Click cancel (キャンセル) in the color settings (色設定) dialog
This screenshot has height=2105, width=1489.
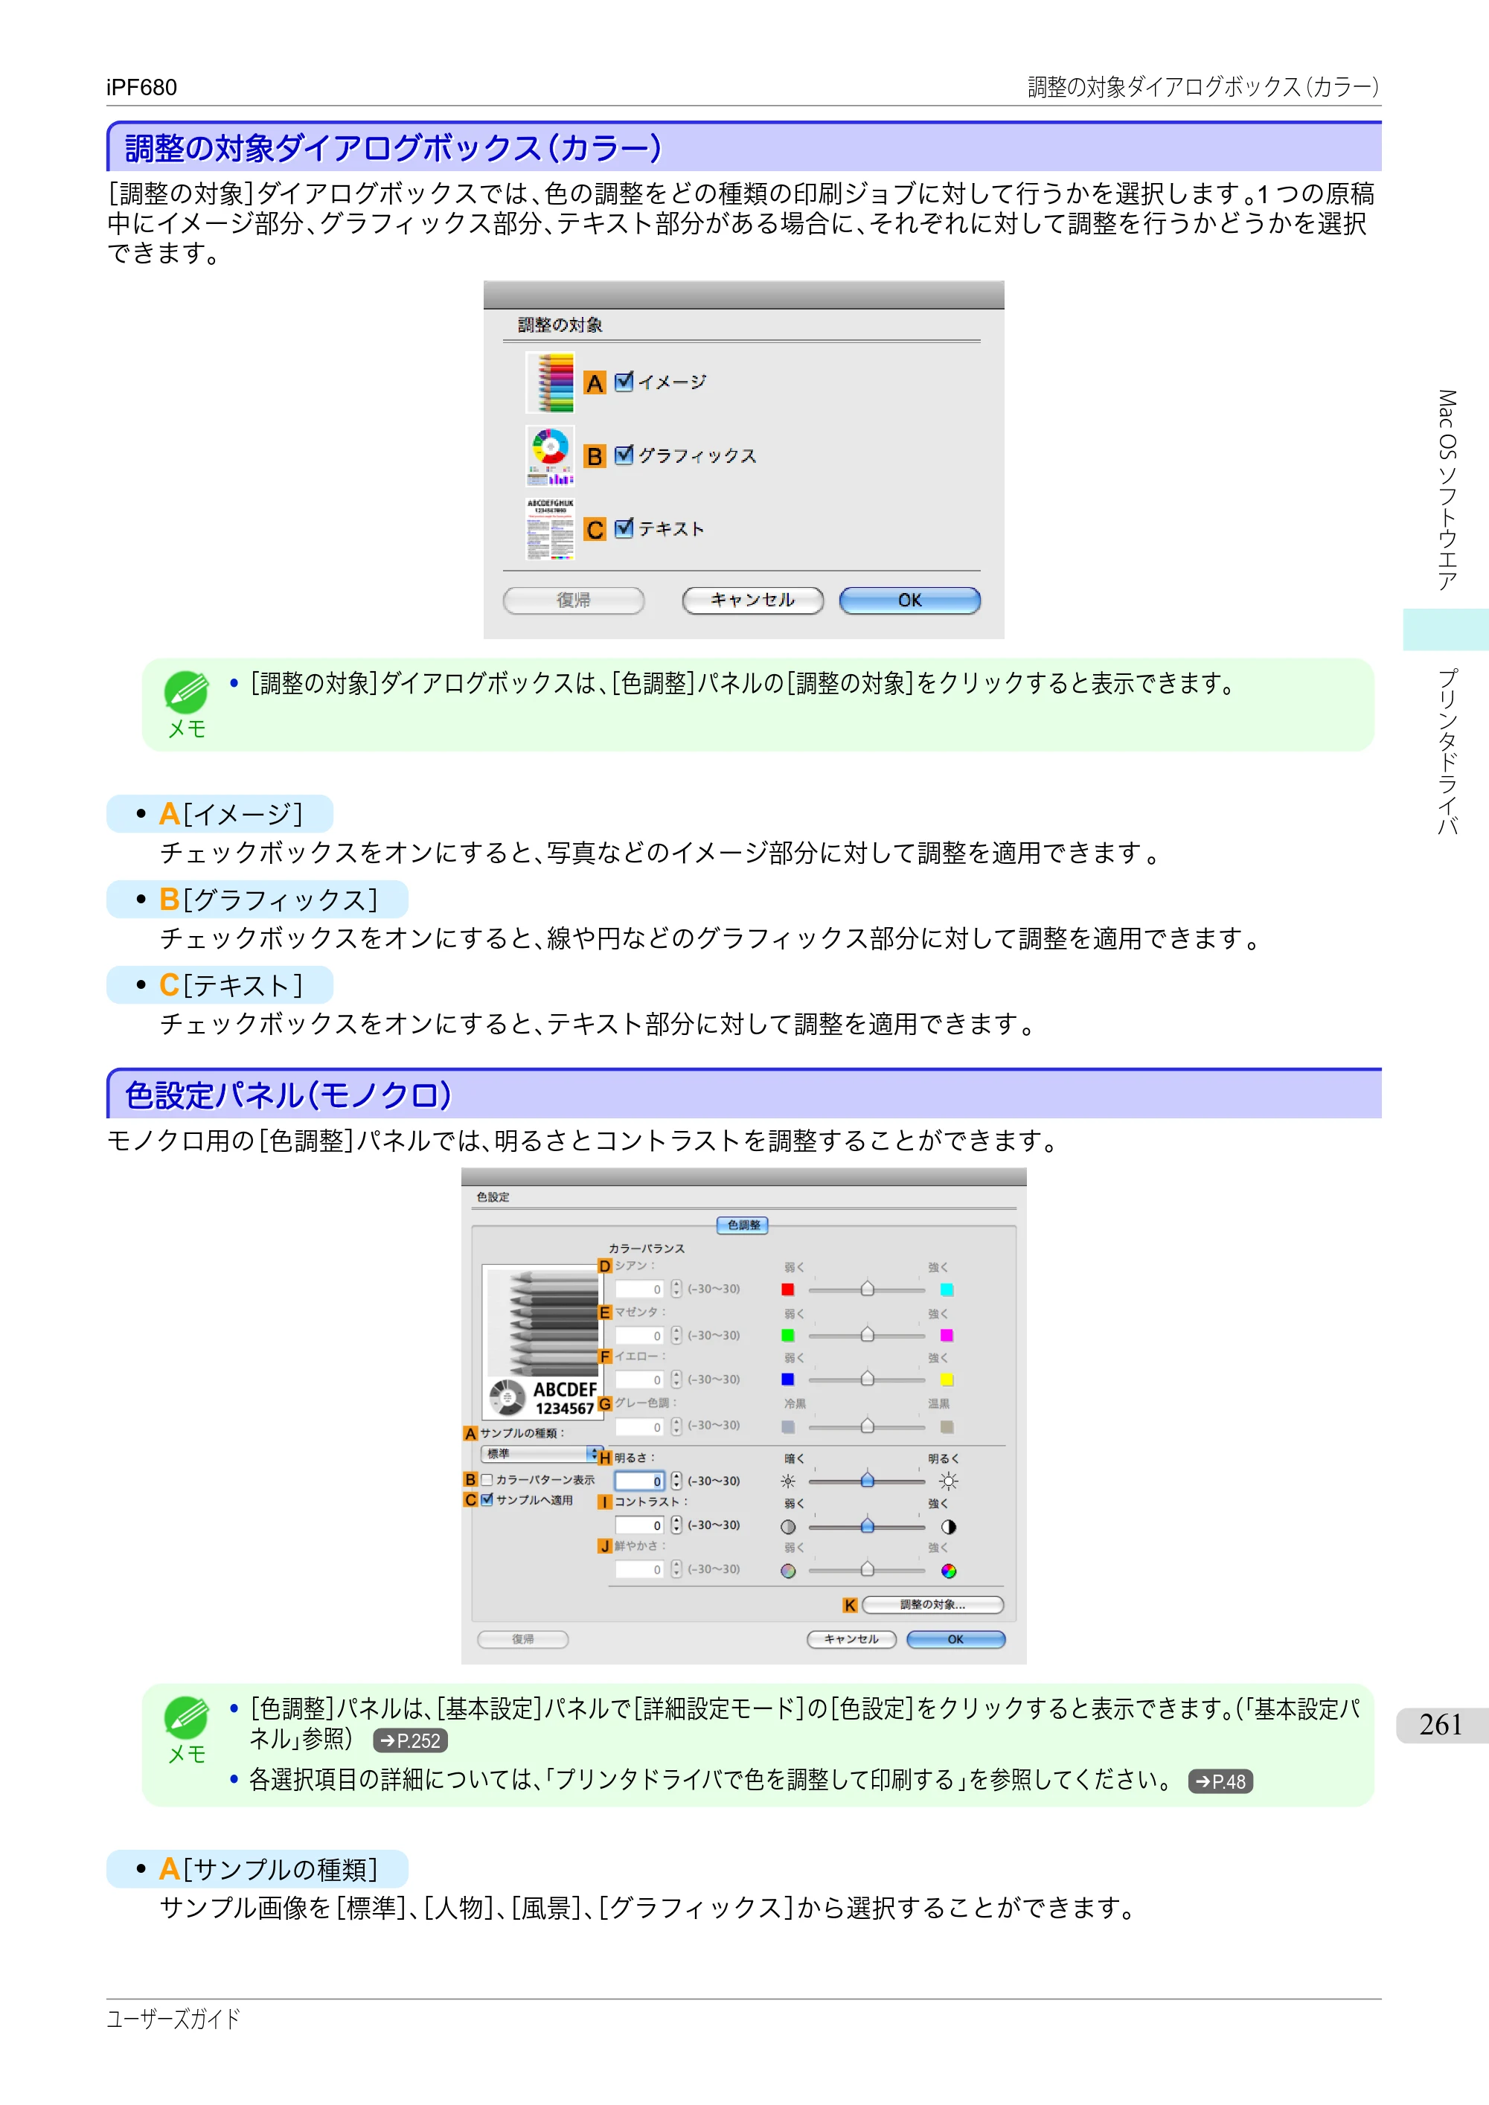point(851,1639)
